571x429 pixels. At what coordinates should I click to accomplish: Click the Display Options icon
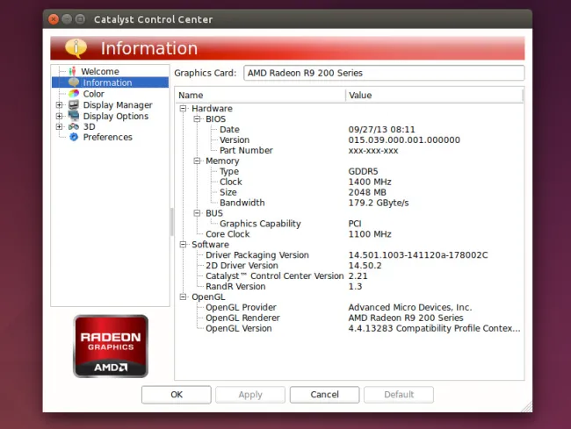tap(74, 116)
